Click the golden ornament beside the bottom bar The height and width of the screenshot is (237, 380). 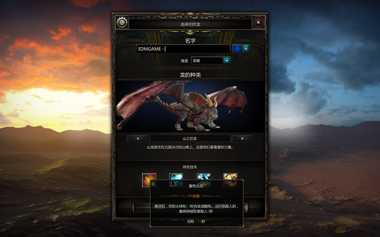click(246, 208)
